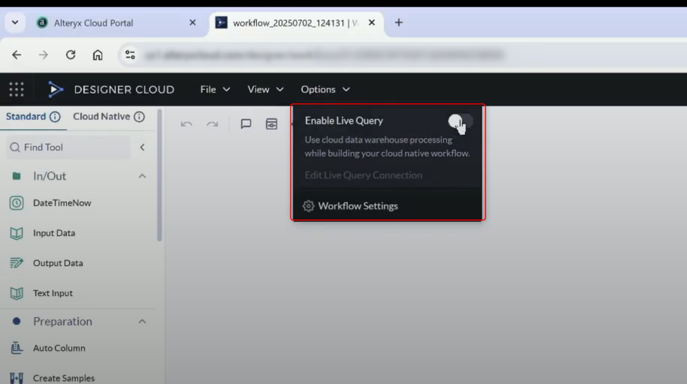The width and height of the screenshot is (687, 384).
Task: Close the workflow_20250702_124131 tab
Action: click(372, 23)
